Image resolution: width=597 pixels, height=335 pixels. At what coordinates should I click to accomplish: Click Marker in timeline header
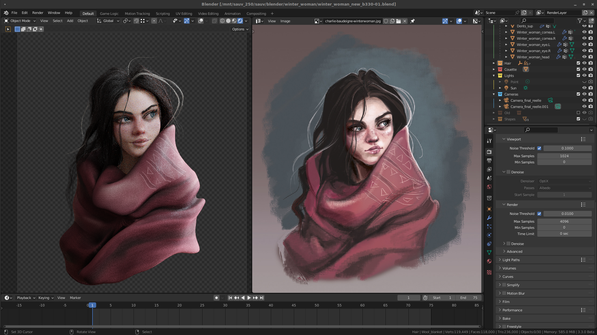coord(75,298)
